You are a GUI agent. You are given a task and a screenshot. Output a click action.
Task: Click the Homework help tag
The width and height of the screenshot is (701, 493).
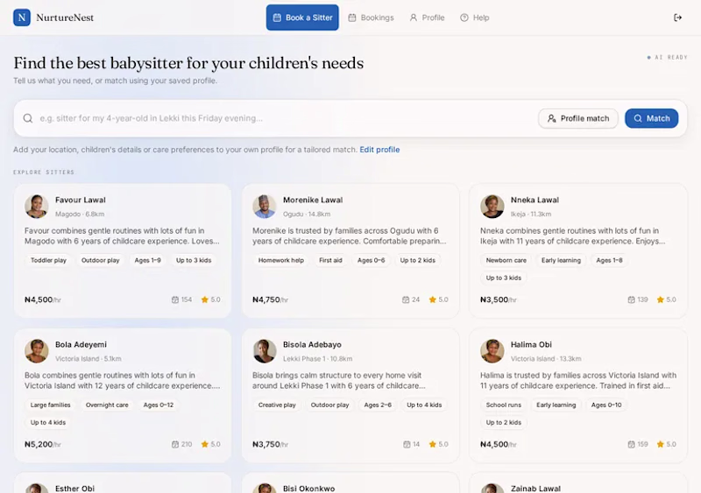pyautogui.click(x=280, y=260)
